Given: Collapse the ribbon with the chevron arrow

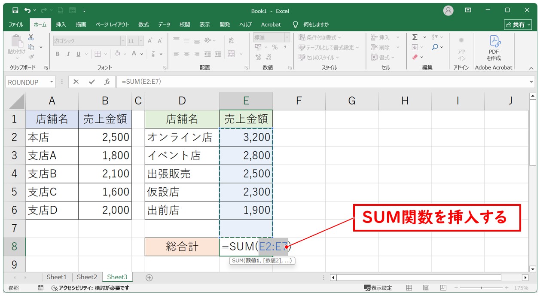Looking at the screenshot, I should point(531,68).
